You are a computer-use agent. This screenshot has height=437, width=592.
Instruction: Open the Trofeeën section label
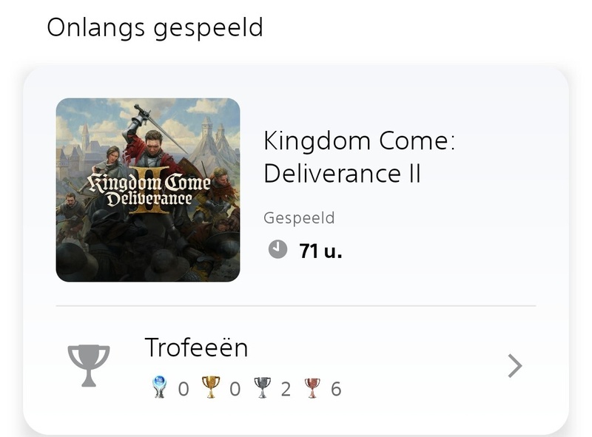tap(196, 348)
